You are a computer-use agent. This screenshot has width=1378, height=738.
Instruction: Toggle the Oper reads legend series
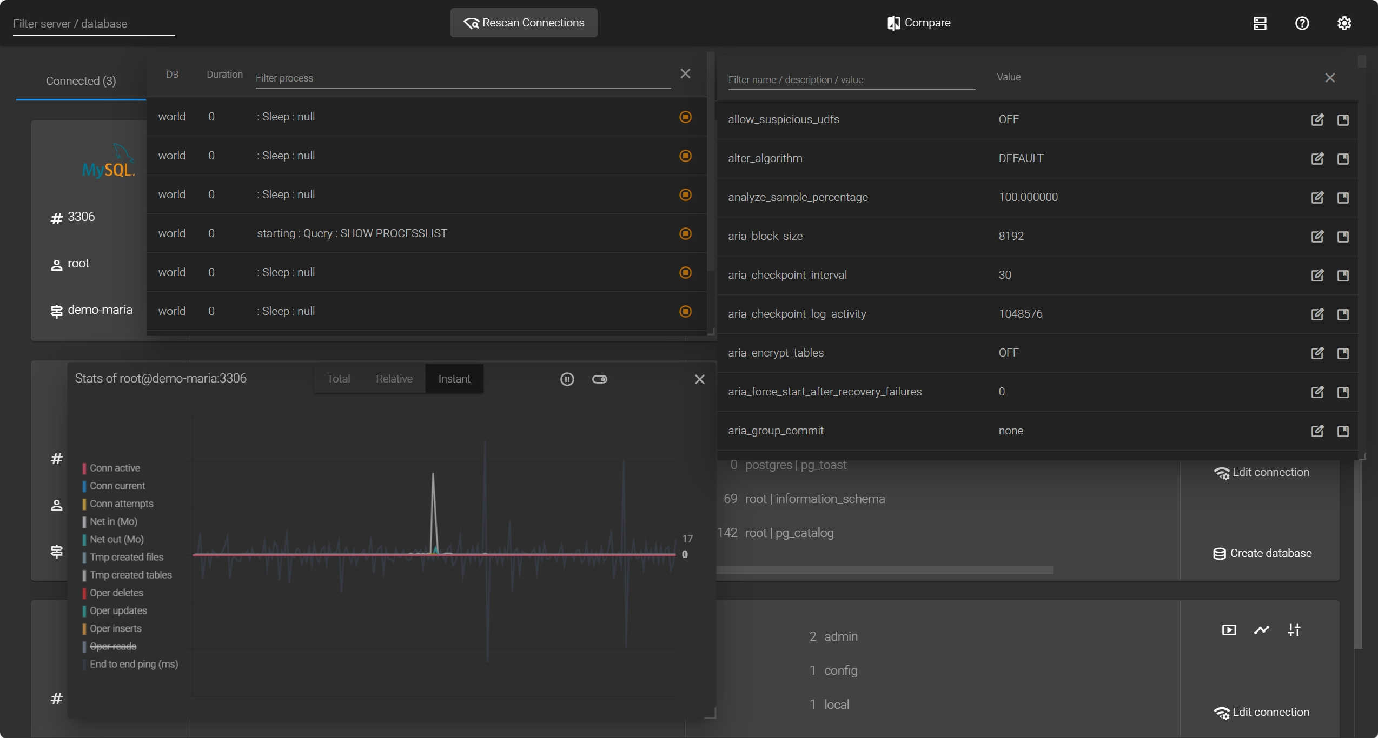point(113,646)
